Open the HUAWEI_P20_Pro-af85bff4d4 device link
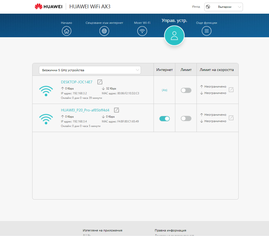 pyautogui.click(x=85, y=110)
